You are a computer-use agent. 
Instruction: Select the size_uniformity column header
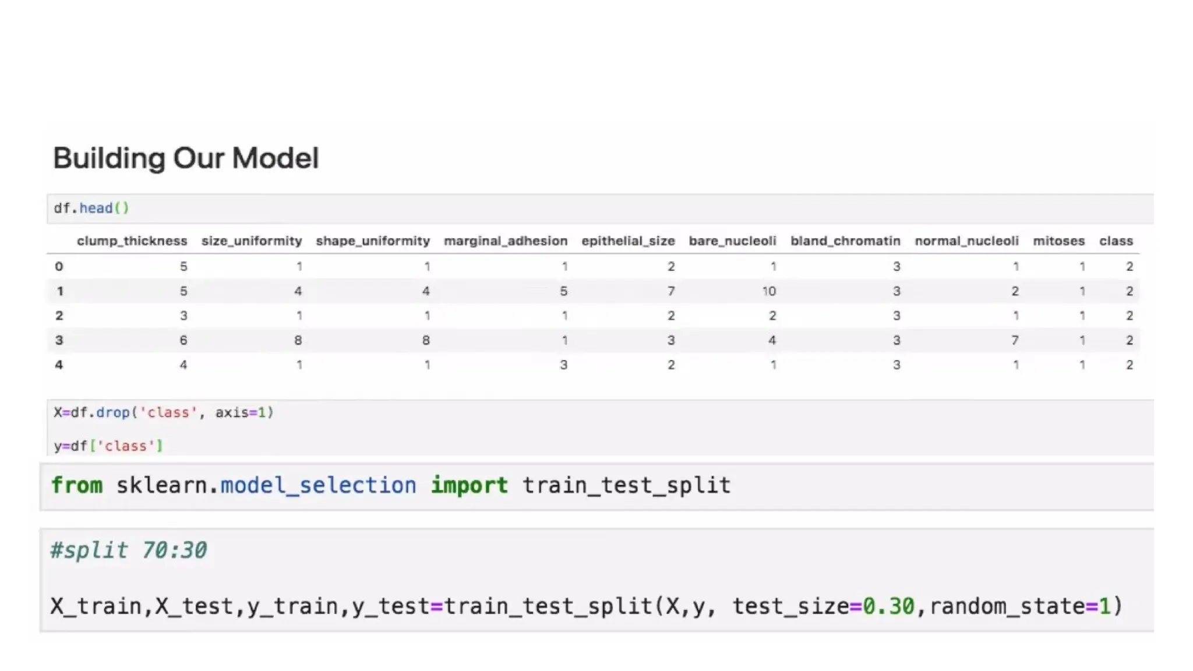(x=251, y=241)
